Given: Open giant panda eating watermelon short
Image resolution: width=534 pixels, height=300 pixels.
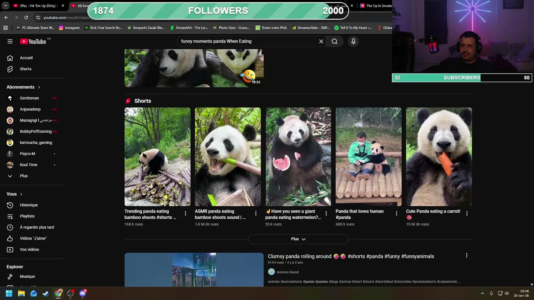Looking at the screenshot, I should [298, 157].
